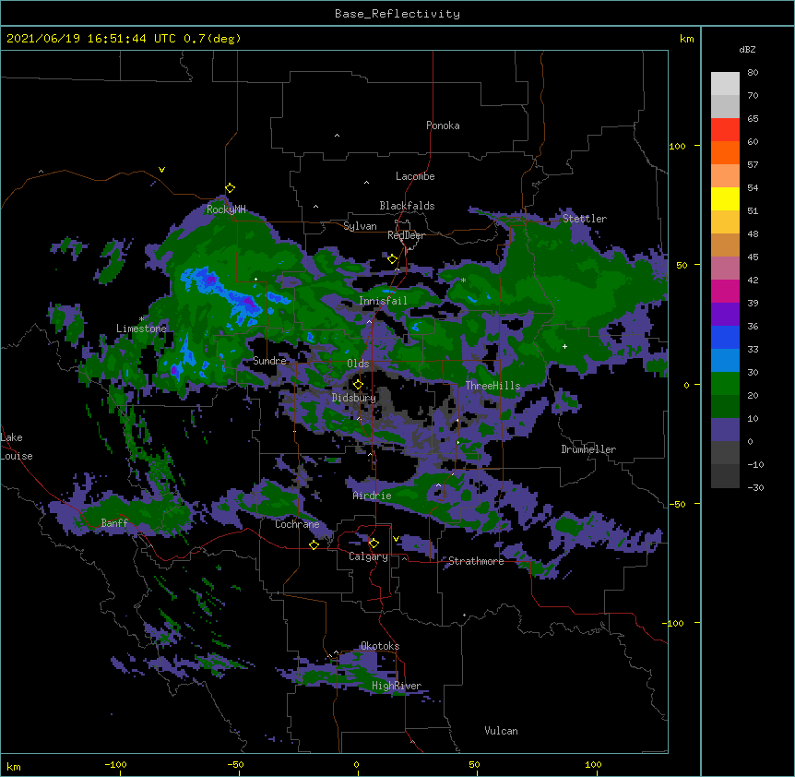Click the km unit label at the bottom left
795x777 pixels.
click(14, 766)
